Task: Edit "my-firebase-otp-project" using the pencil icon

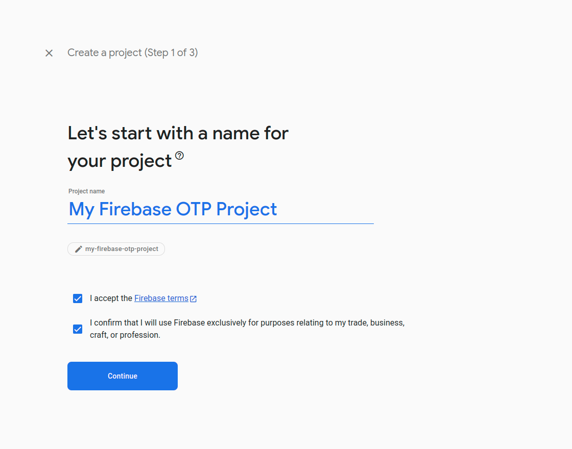Action: pyautogui.click(x=78, y=248)
